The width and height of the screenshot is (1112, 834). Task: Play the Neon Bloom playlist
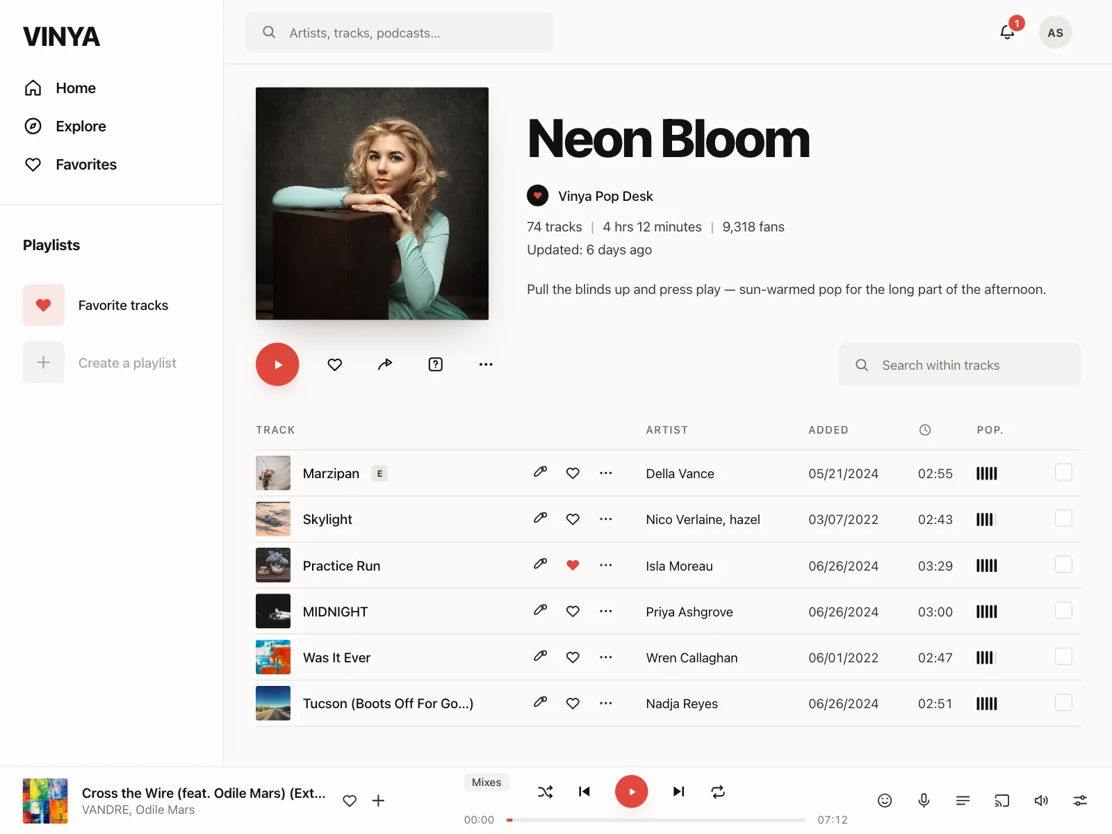tap(277, 364)
